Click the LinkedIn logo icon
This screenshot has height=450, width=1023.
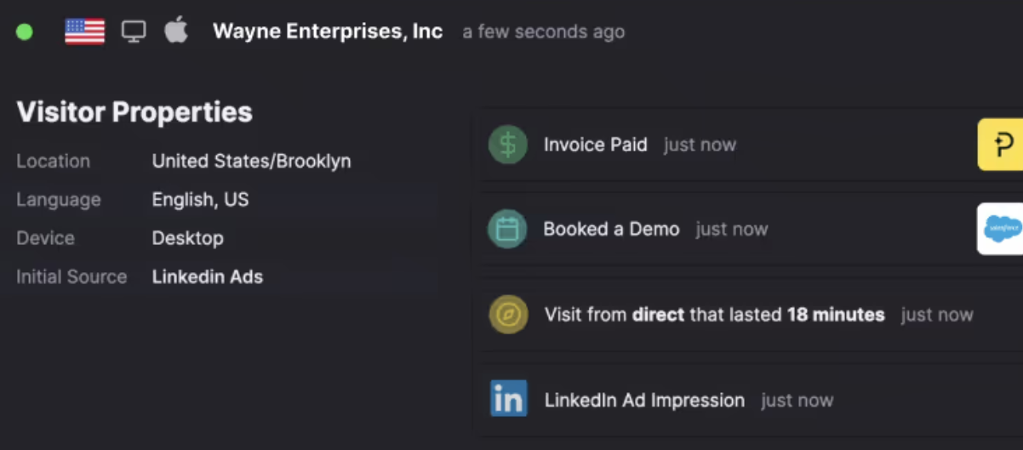click(509, 399)
